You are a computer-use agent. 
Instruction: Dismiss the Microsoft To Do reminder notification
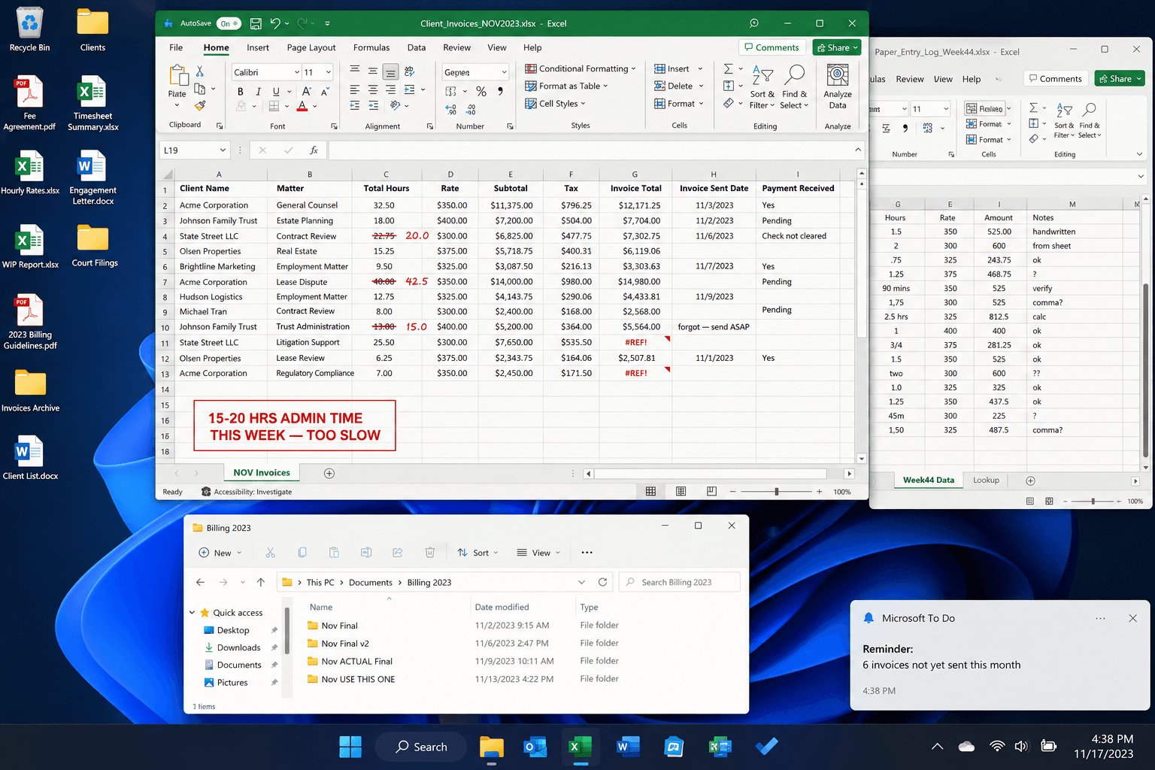(x=1132, y=618)
